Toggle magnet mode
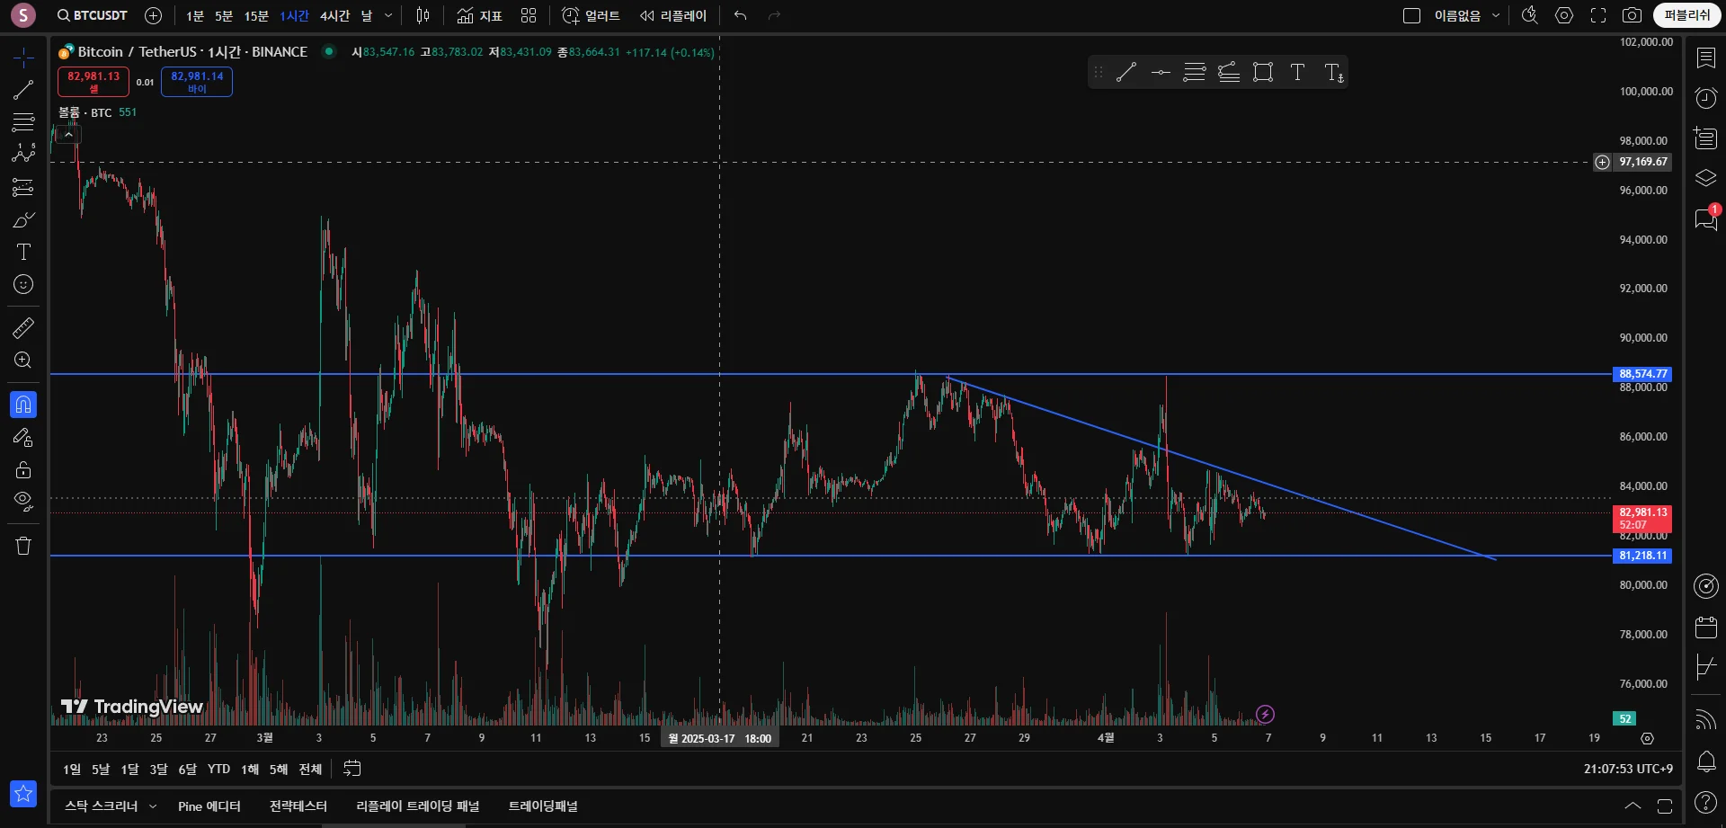Screen dimensions: 1726x828 pyautogui.click(x=23, y=405)
